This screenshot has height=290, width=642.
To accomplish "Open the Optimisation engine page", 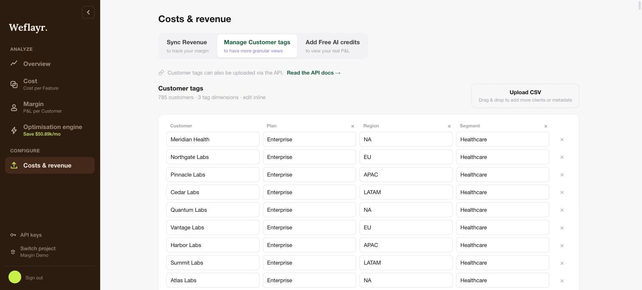I will click(50, 130).
